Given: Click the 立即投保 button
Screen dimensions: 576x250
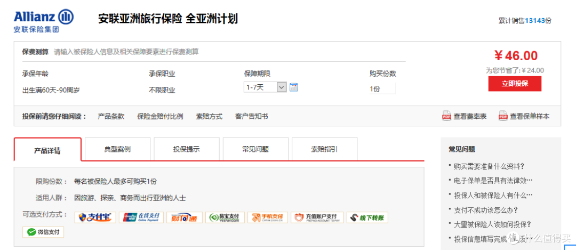Looking at the screenshot, I should [515, 84].
